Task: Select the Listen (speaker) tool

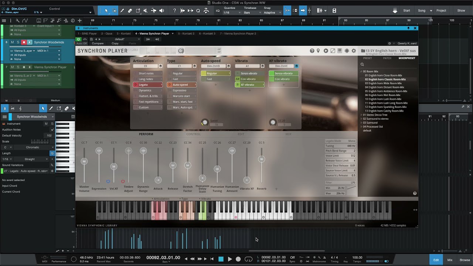Action: (x=161, y=11)
